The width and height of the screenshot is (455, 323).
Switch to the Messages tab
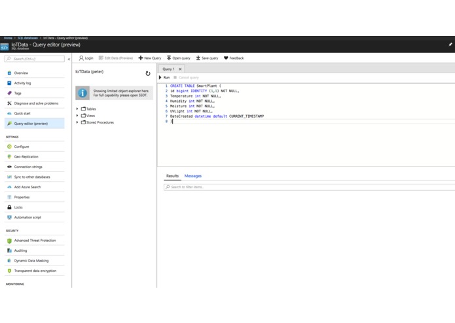tap(193, 176)
